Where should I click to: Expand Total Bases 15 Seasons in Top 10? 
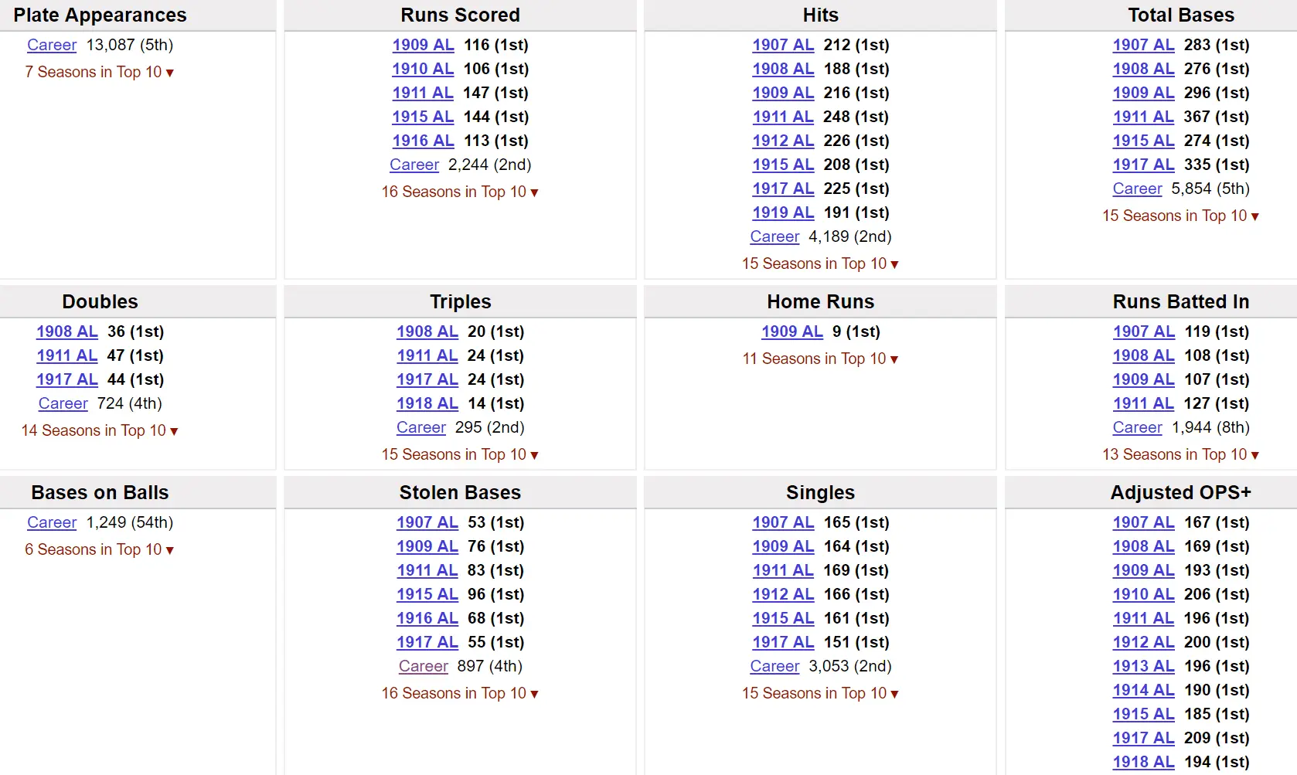click(x=1180, y=216)
